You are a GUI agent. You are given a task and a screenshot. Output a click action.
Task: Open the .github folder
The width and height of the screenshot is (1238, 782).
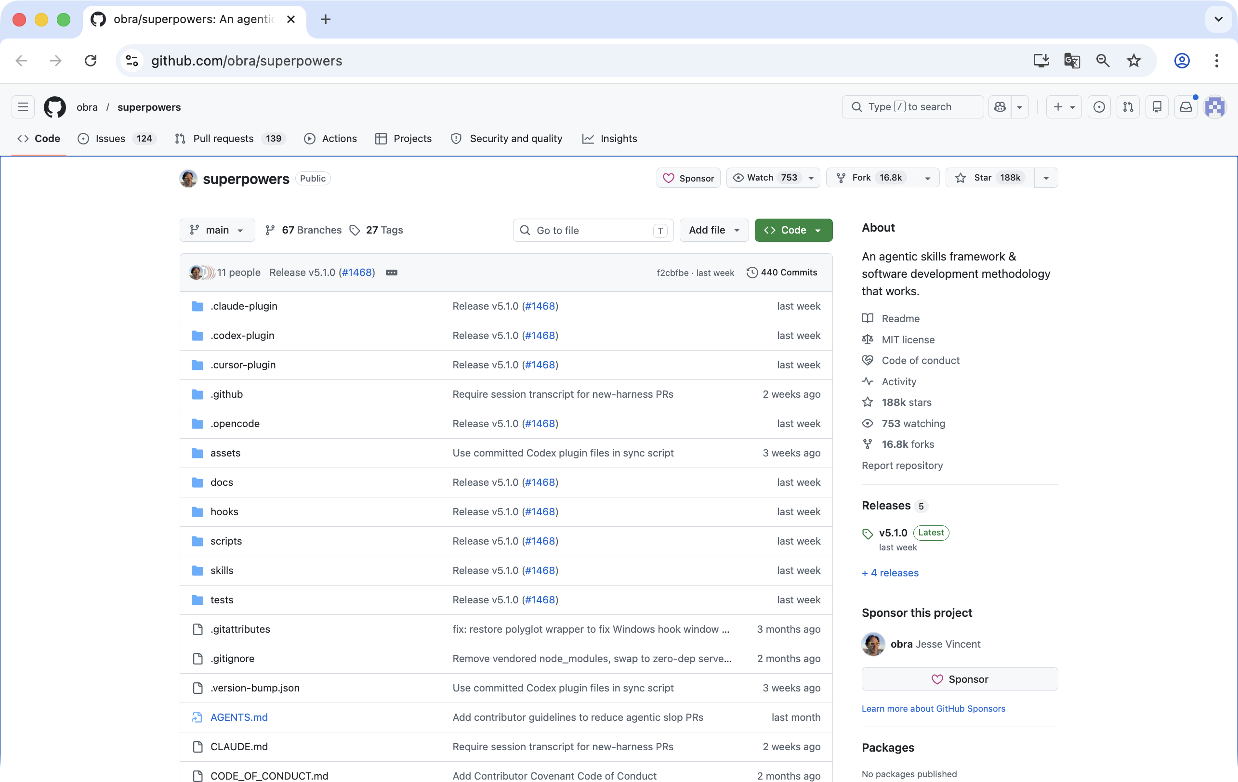226,394
